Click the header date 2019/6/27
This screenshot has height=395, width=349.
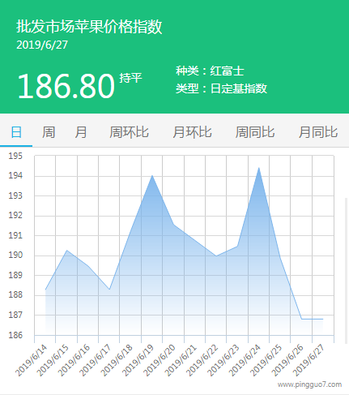pyautogui.click(x=42, y=45)
